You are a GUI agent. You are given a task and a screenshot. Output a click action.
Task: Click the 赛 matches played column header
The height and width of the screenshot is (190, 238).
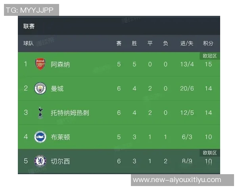pyautogui.click(x=119, y=43)
